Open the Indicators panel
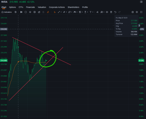 click(x=6, y=12)
